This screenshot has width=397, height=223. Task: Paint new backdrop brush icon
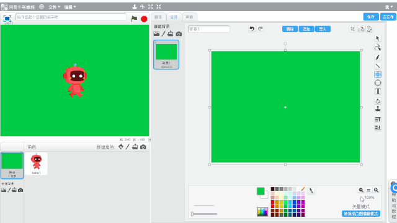pos(164,33)
